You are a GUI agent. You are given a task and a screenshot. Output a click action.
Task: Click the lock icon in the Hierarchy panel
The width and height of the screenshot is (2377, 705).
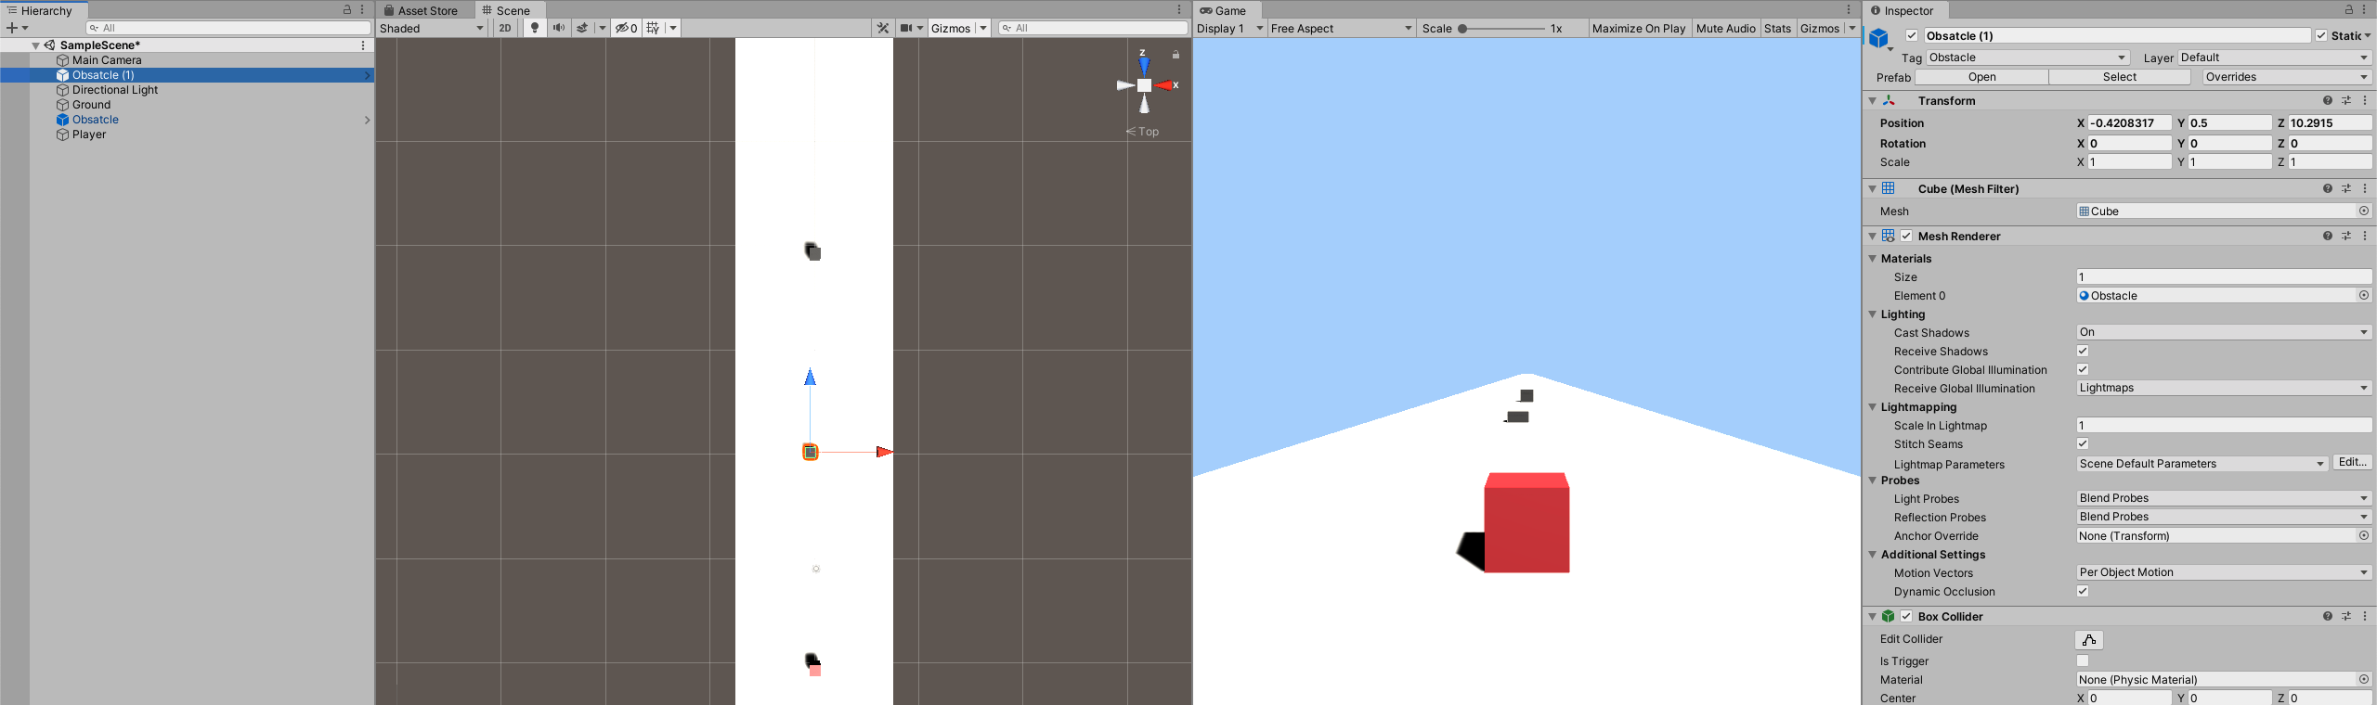coord(347,9)
